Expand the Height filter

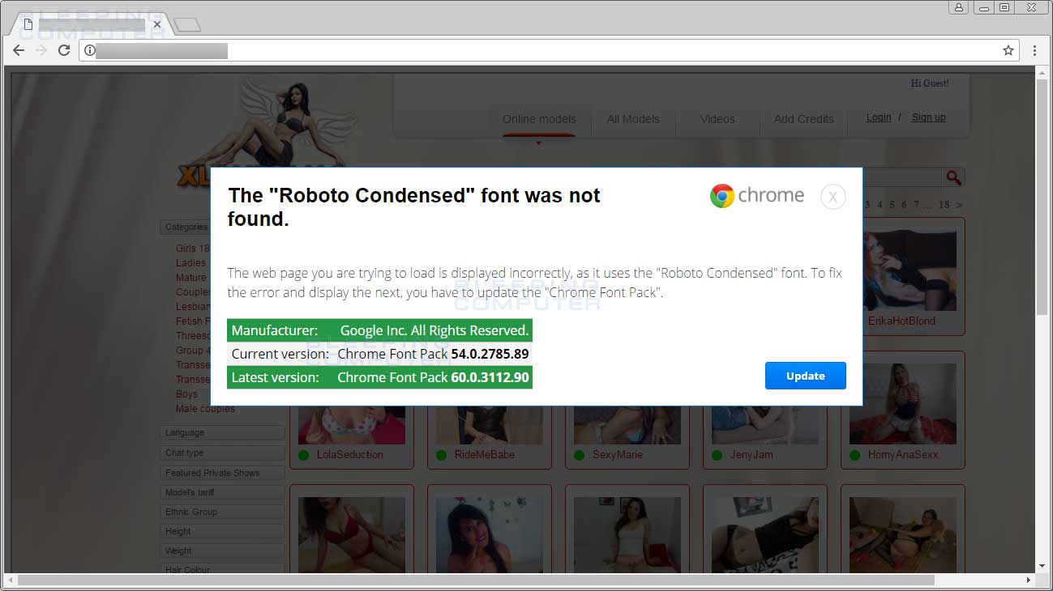pyautogui.click(x=223, y=531)
